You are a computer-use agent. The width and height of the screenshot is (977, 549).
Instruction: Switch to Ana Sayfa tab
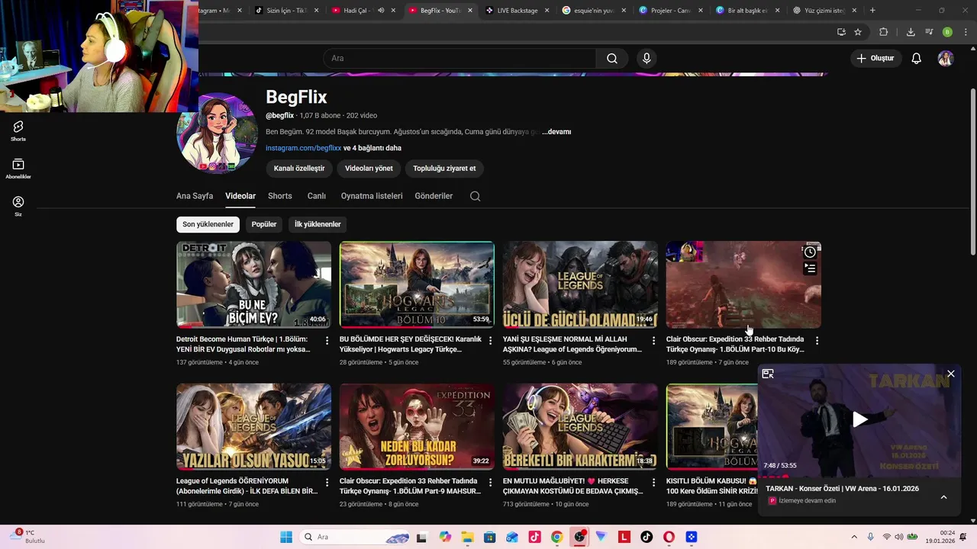(195, 196)
